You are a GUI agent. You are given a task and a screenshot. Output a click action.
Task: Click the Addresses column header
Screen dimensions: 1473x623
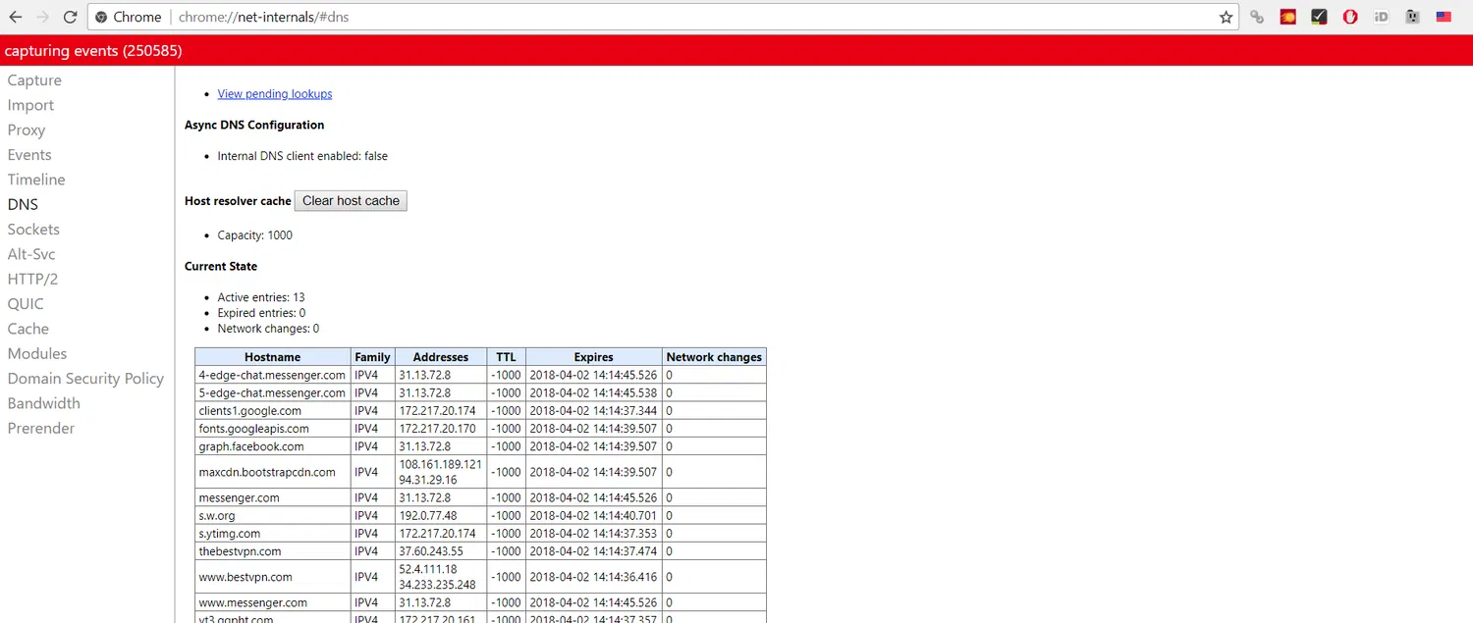(441, 357)
